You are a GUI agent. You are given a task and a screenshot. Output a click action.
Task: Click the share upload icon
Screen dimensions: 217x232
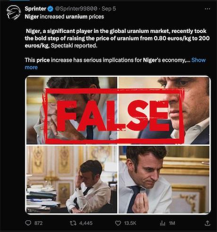pos(208,223)
